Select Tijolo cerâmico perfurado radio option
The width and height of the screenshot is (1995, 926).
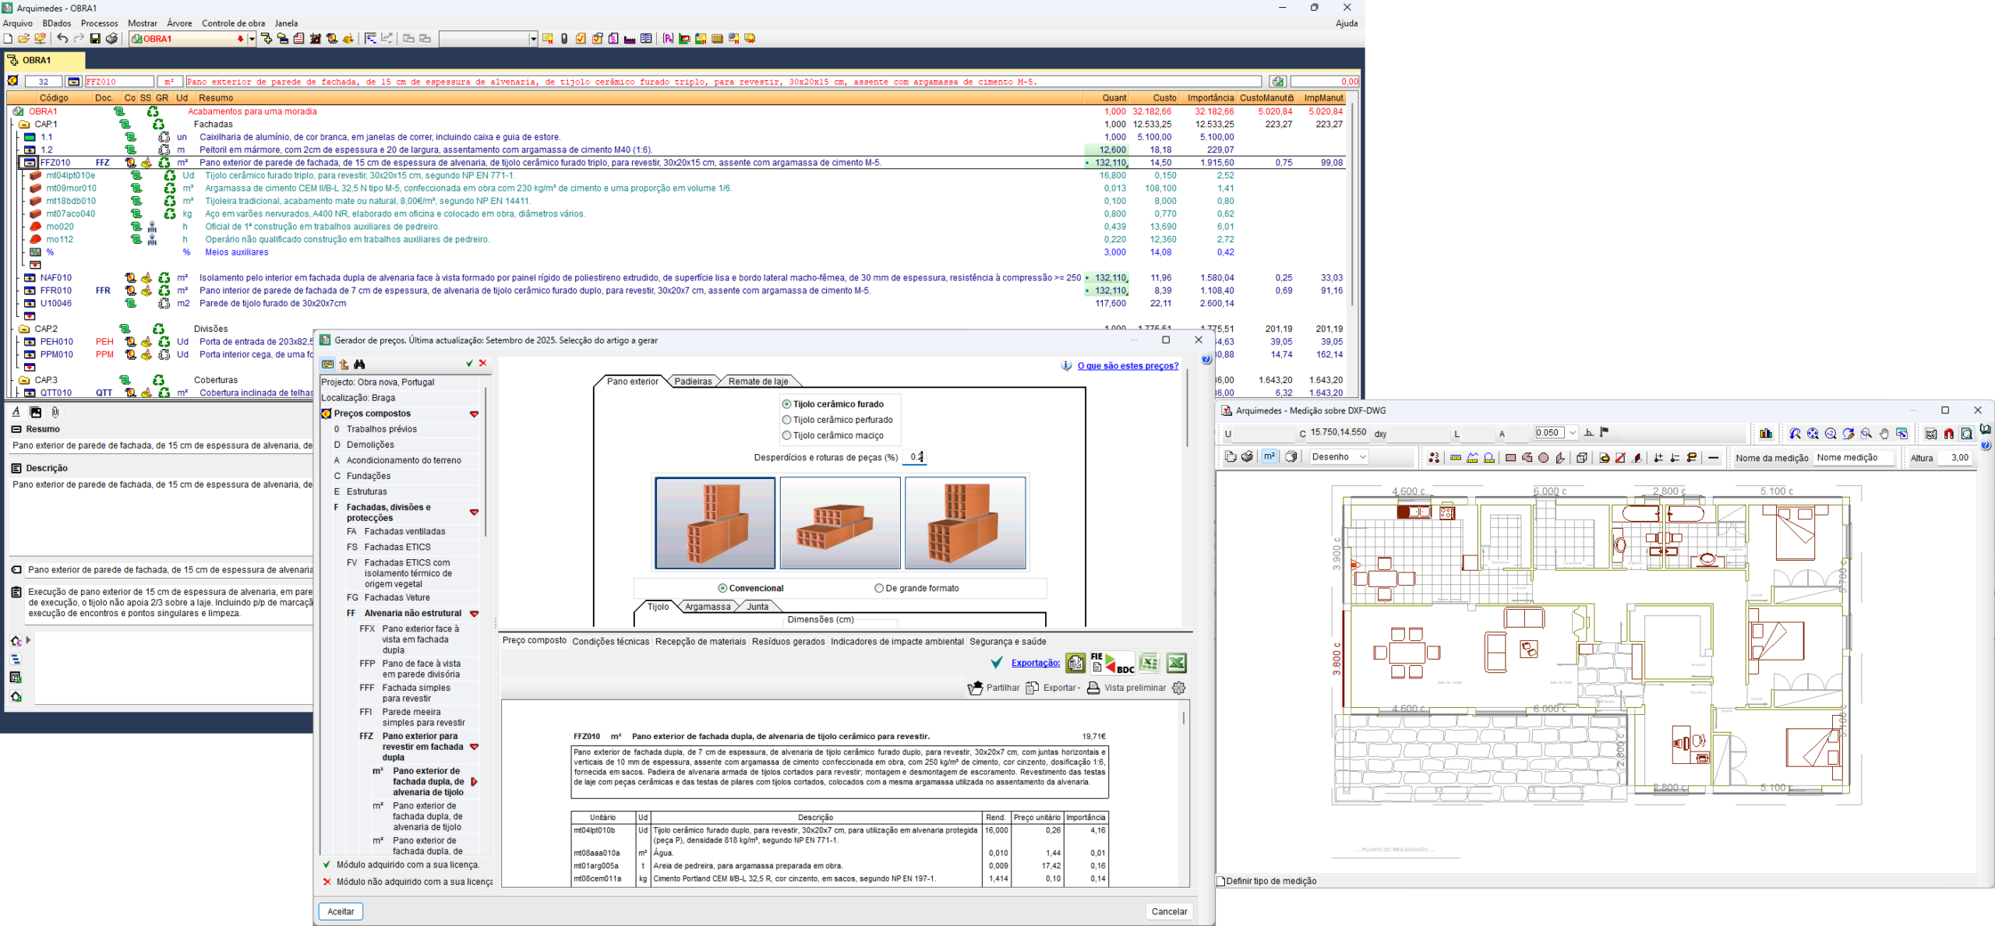[x=786, y=420]
